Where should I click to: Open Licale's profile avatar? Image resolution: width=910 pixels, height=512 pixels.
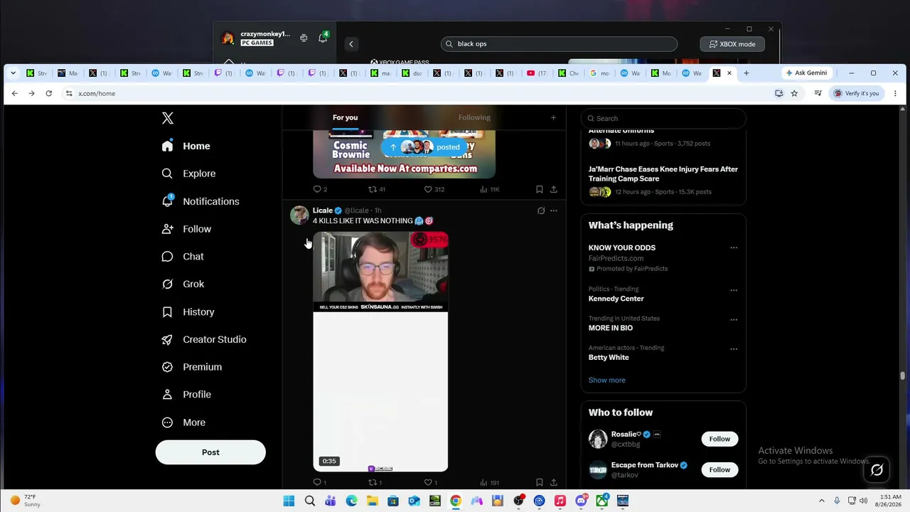299,215
